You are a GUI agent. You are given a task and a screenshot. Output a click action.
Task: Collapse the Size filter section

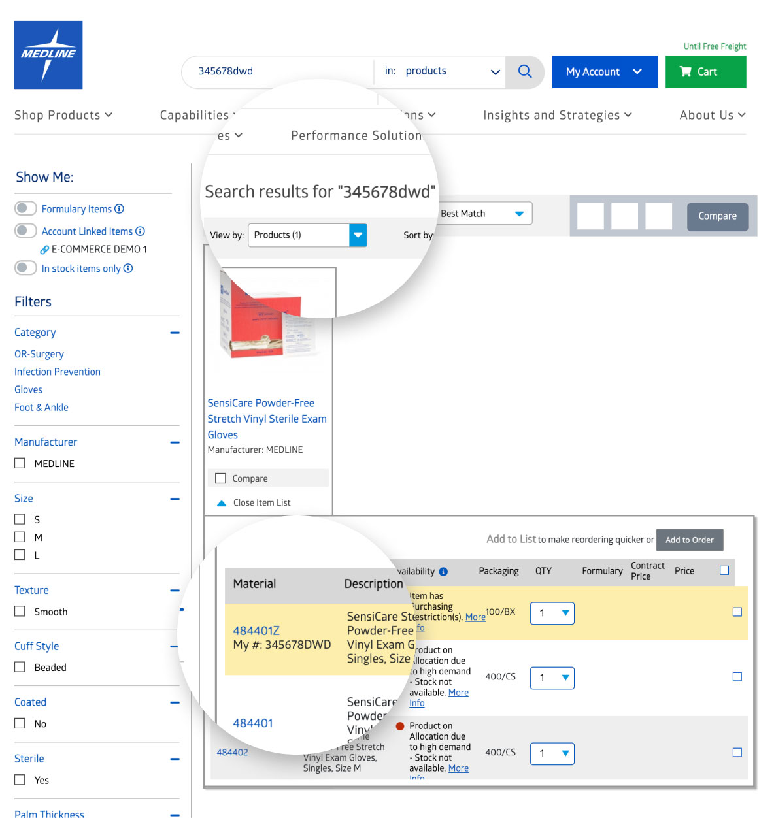pos(175,499)
